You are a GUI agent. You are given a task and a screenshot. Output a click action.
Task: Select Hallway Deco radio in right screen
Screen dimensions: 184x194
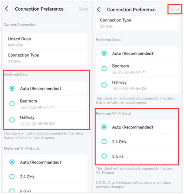[x=104, y=85]
